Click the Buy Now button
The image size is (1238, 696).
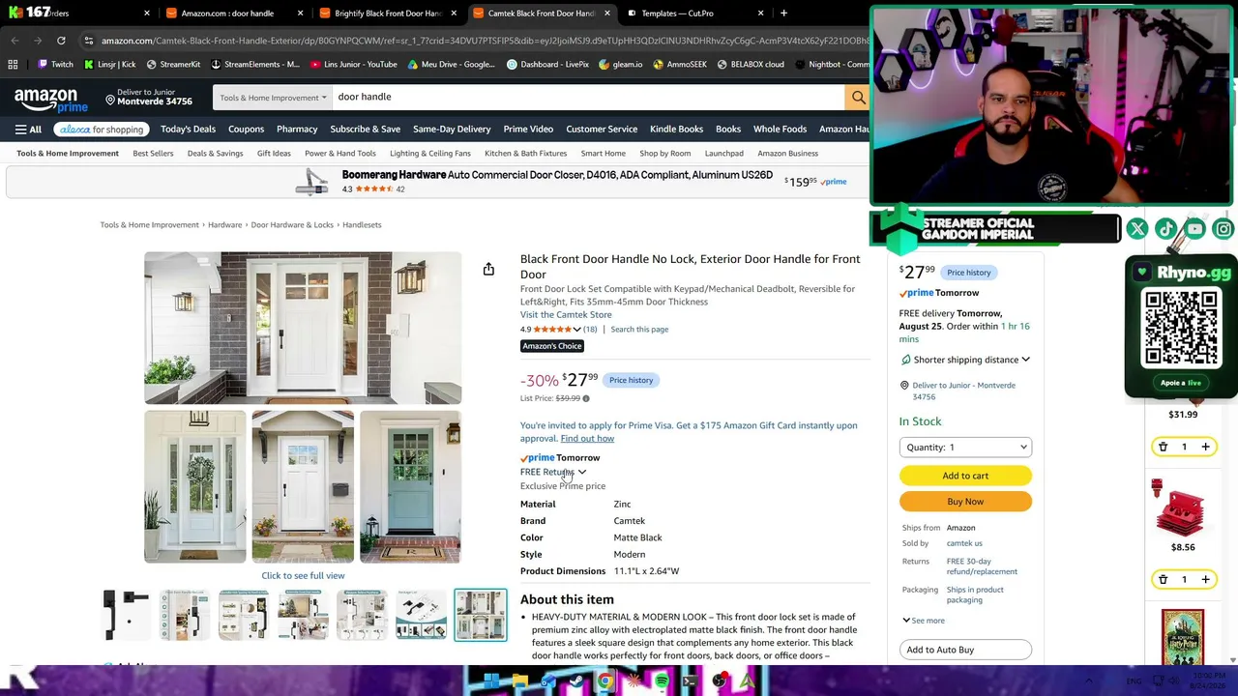pos(965,502)
